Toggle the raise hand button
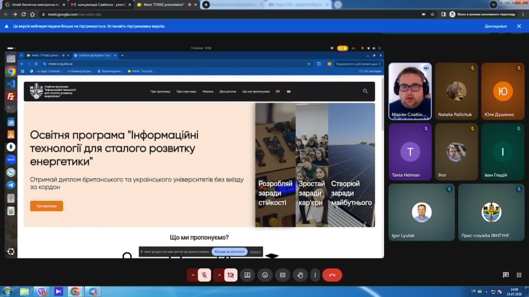 pos(300,275)
